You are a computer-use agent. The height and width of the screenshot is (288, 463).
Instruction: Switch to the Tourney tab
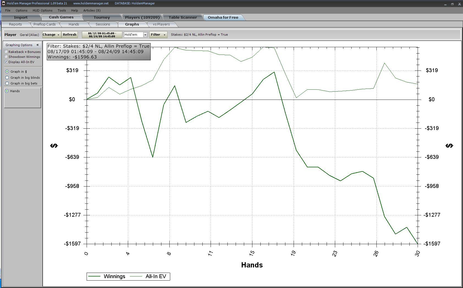click(x=102, y=17)
